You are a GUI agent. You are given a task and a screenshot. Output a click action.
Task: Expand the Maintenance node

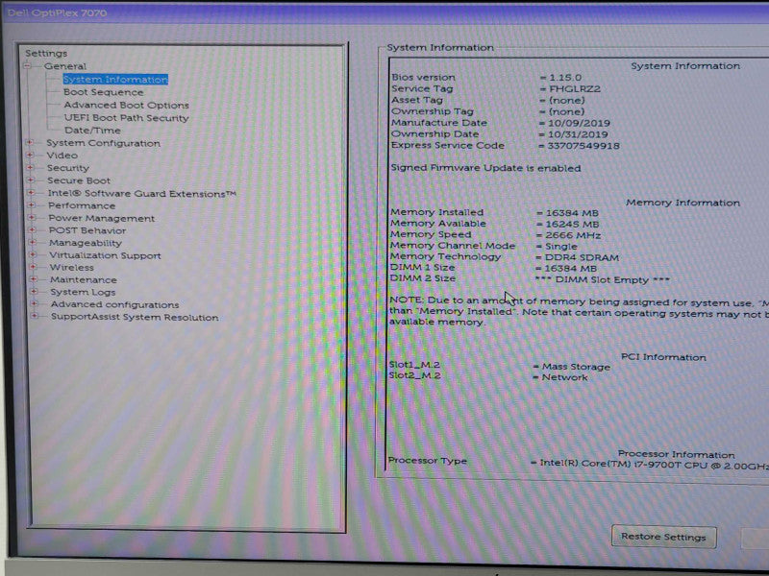coord(34,279)
